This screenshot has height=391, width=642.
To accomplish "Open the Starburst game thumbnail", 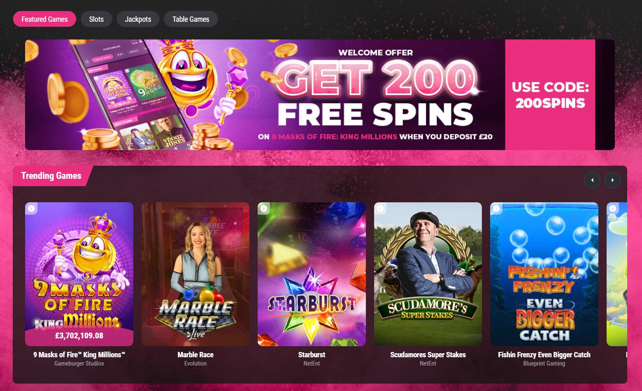I will click(312, 274).
